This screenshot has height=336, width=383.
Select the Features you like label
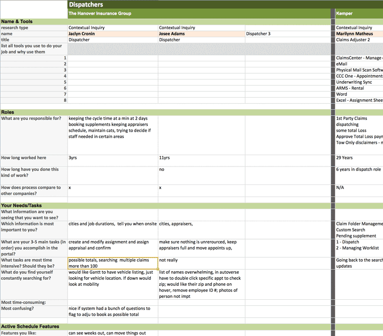tap(34, 333)
